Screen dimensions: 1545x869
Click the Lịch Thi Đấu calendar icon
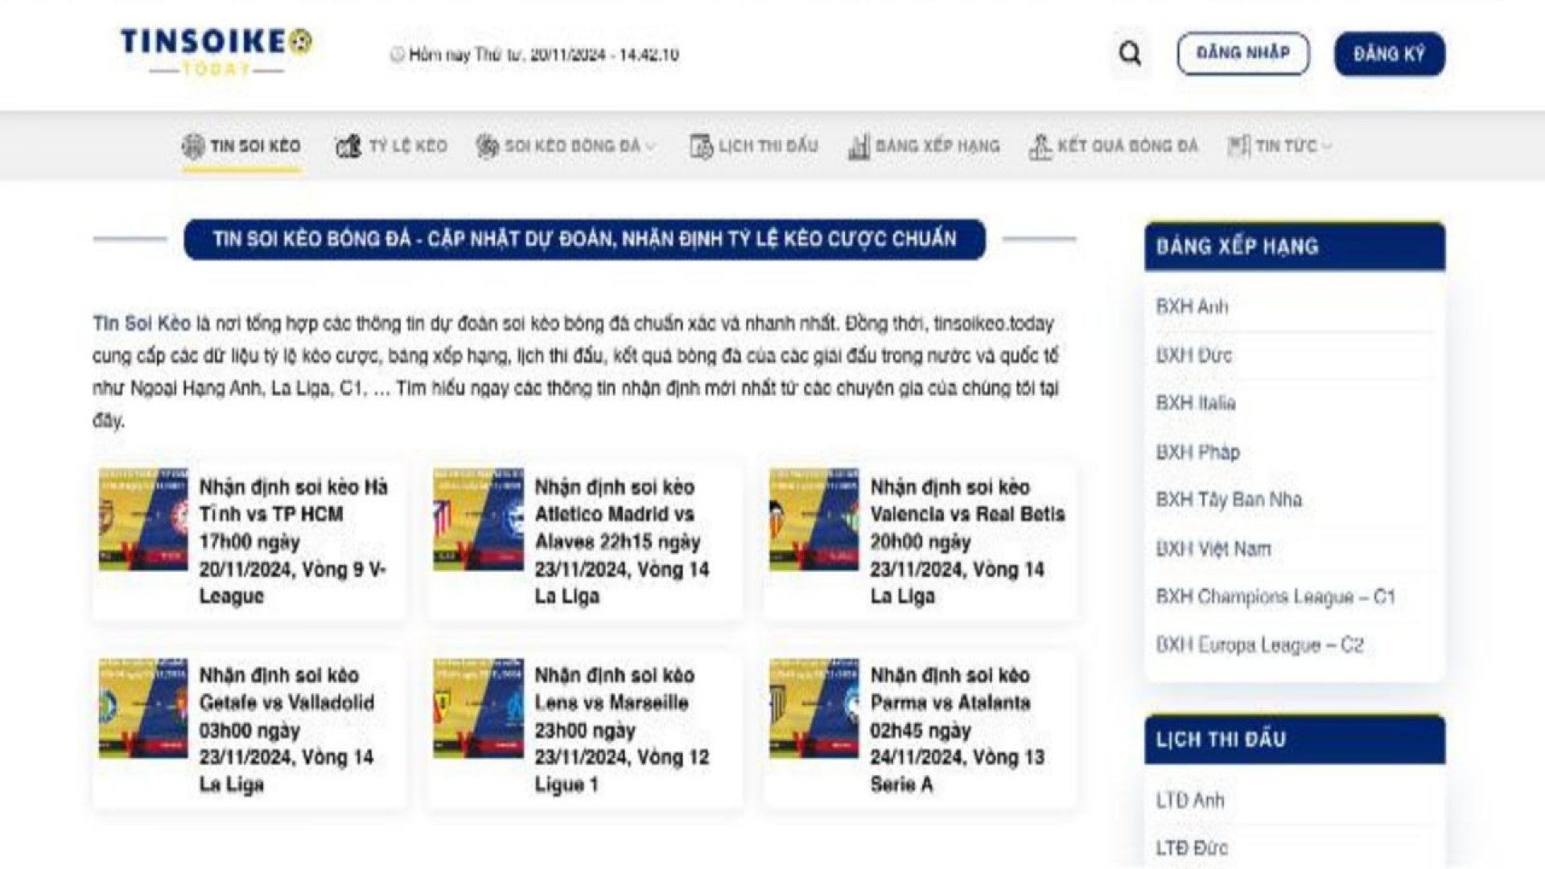pos(701,146)
